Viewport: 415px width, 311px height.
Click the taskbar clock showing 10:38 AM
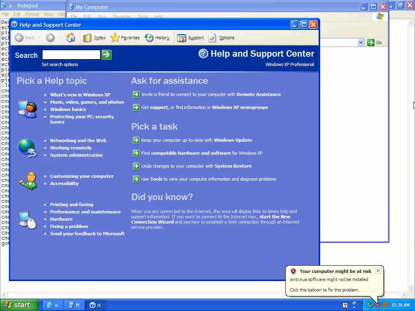[400, 305]
